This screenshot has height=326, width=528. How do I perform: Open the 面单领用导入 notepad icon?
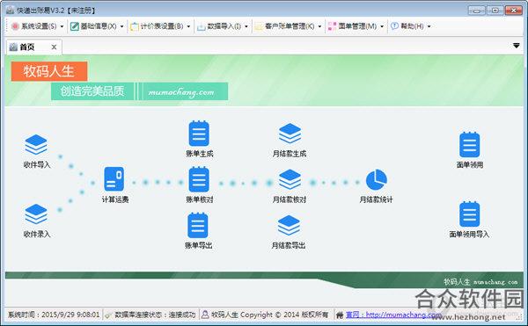[x=469, y=214]
